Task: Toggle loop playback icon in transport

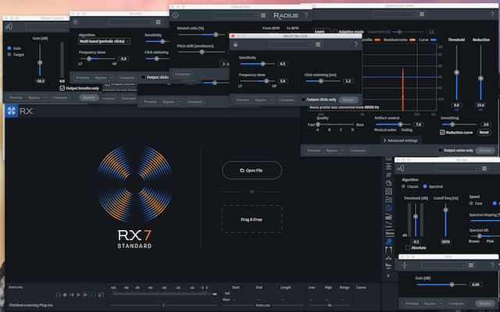Action: point(93,295)
